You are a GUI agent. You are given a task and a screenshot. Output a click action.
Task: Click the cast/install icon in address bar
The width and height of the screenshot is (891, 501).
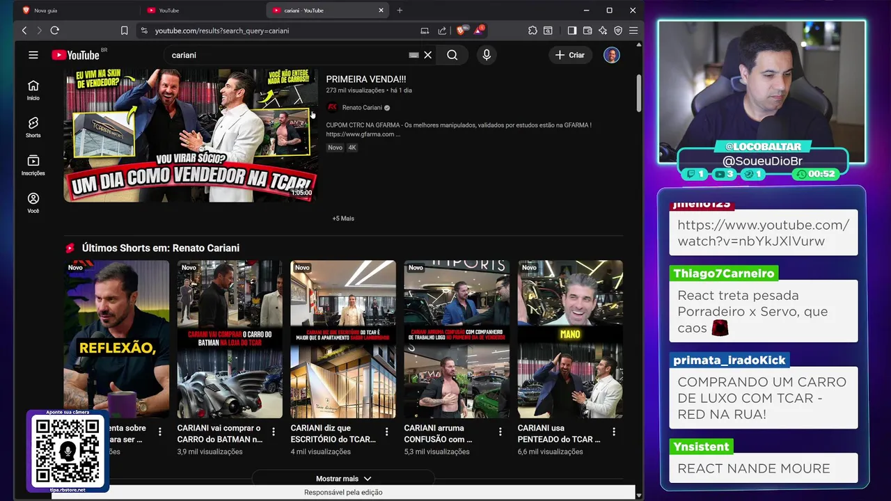(425, 31)
